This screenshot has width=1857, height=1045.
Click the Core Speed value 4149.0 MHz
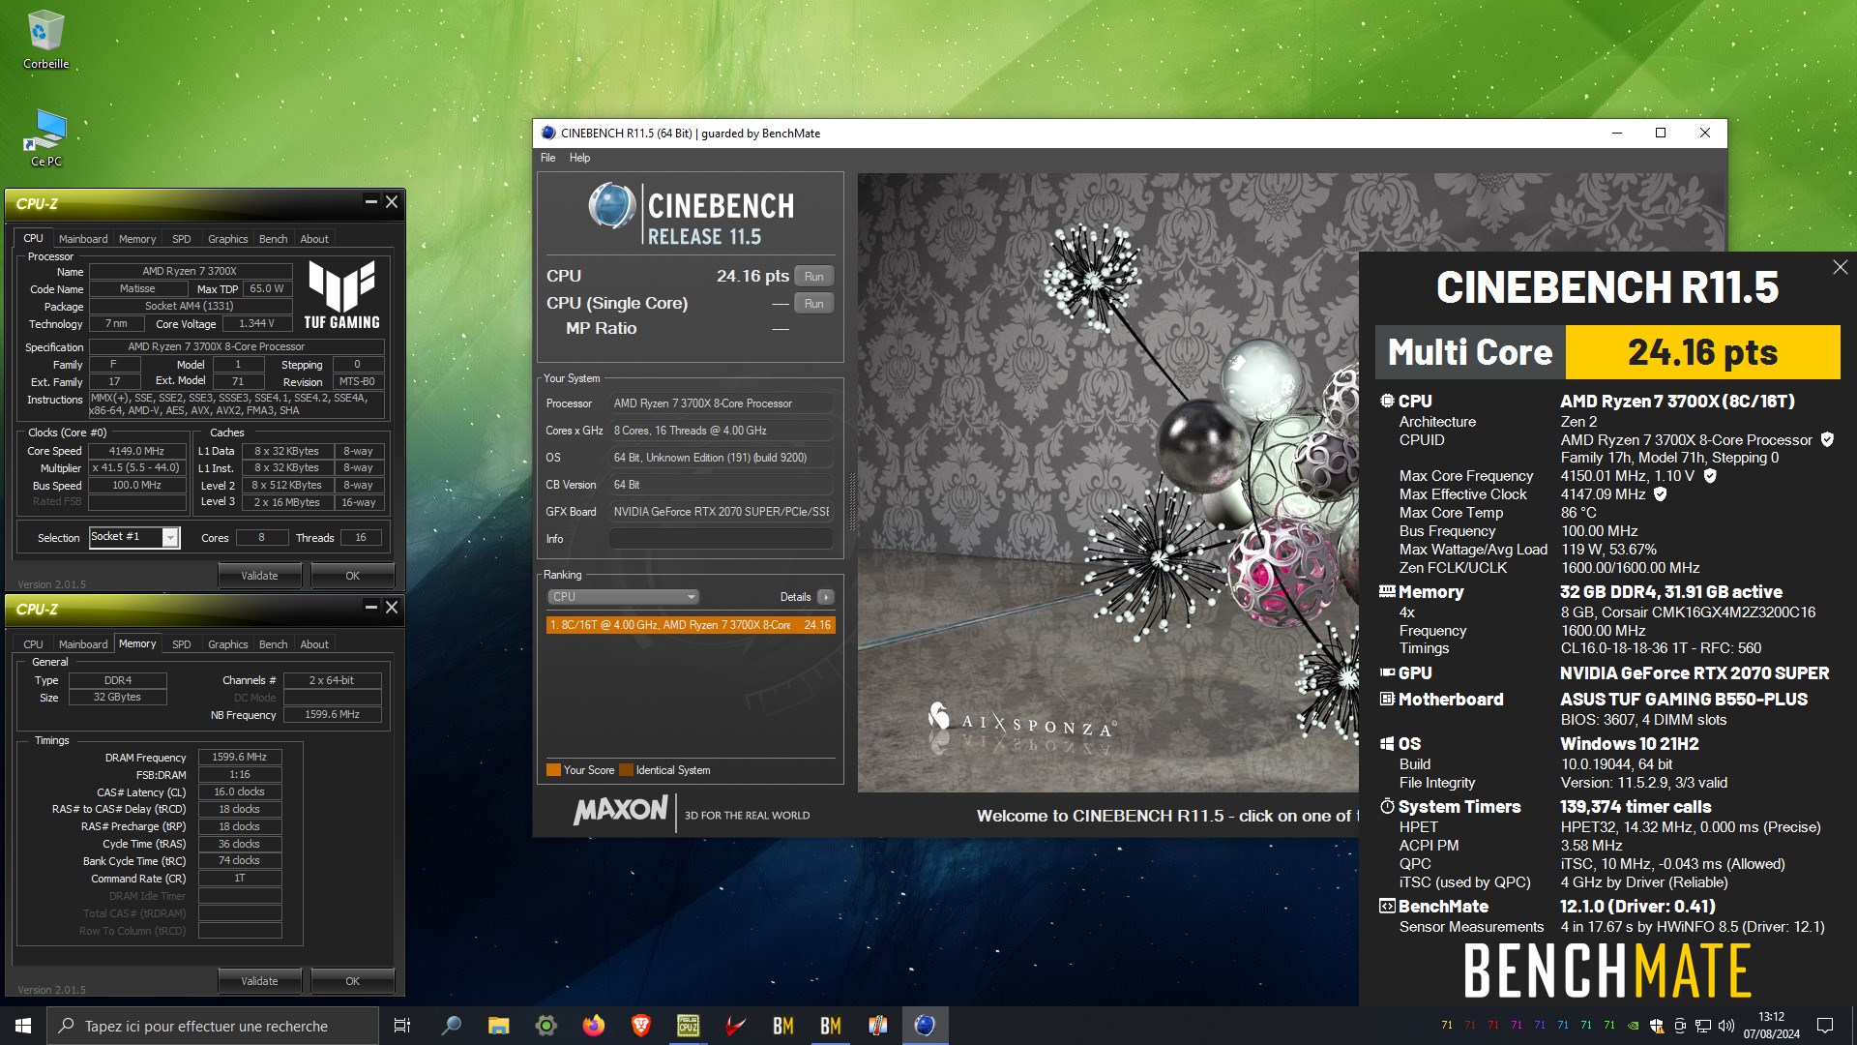pyautogui.click(x=137, y=451)
